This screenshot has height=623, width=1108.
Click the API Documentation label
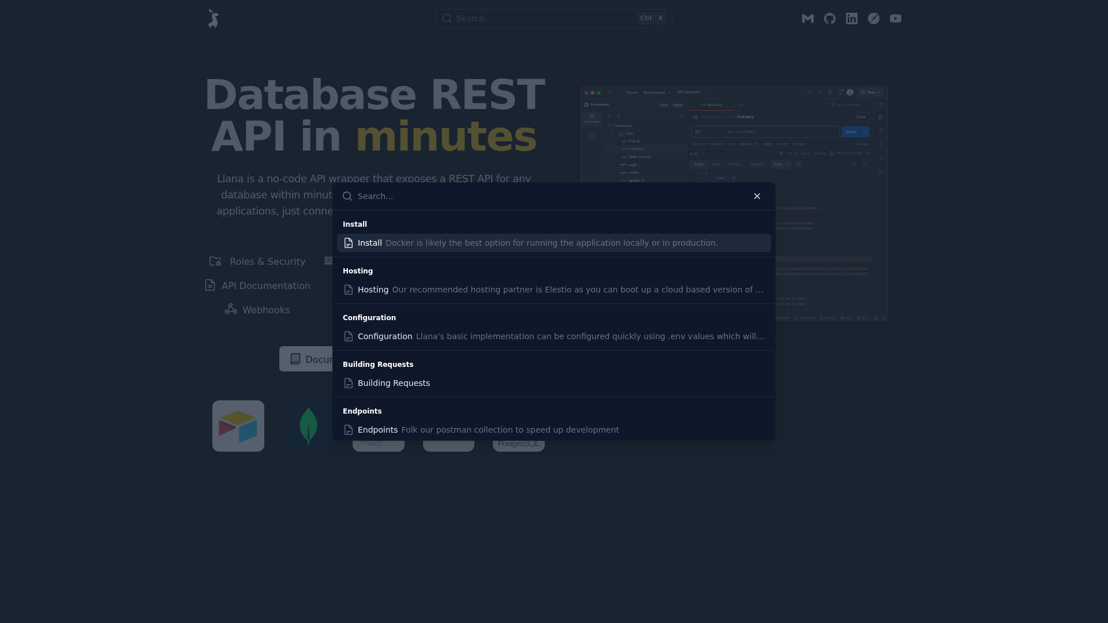coord(266,286)
